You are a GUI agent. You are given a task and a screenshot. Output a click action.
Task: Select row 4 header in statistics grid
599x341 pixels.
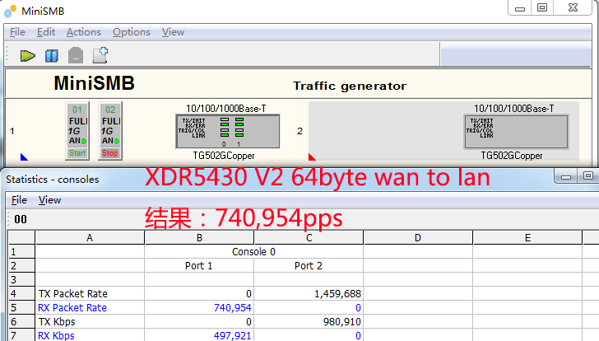(x=21, y=293)
